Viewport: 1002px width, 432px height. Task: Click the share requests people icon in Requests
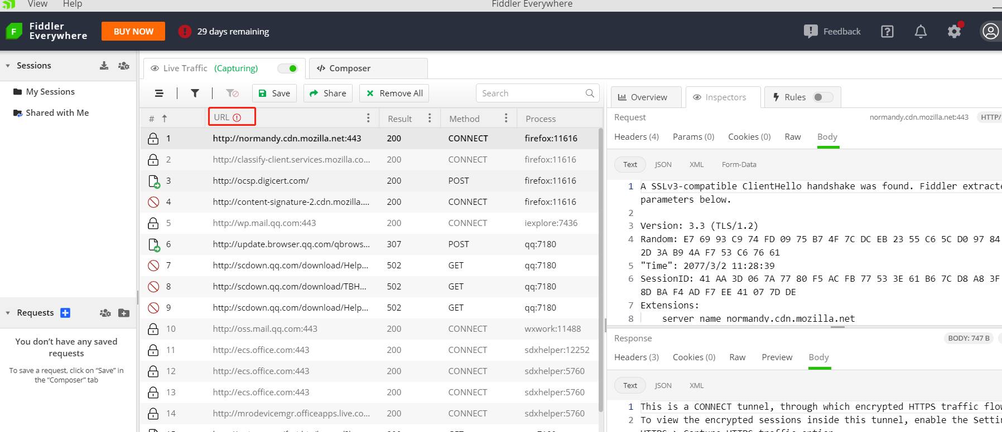105,313
